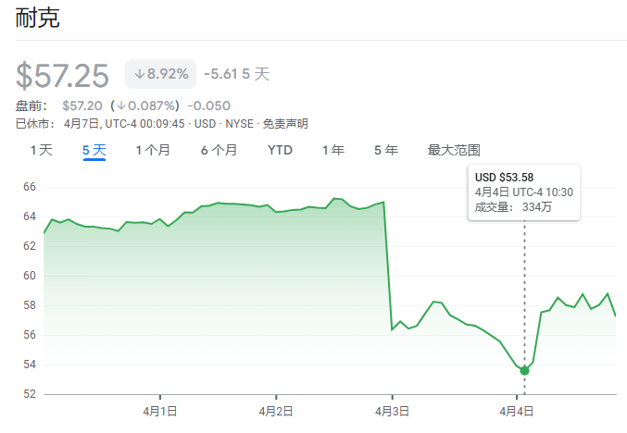The height and width of the screenshot is (433, 627).
Task: Switch to the 1天 range tab
Action: [42, 150]
